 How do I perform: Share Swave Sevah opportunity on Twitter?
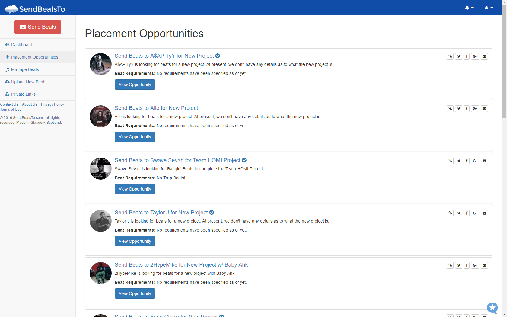tap(459, 161)
